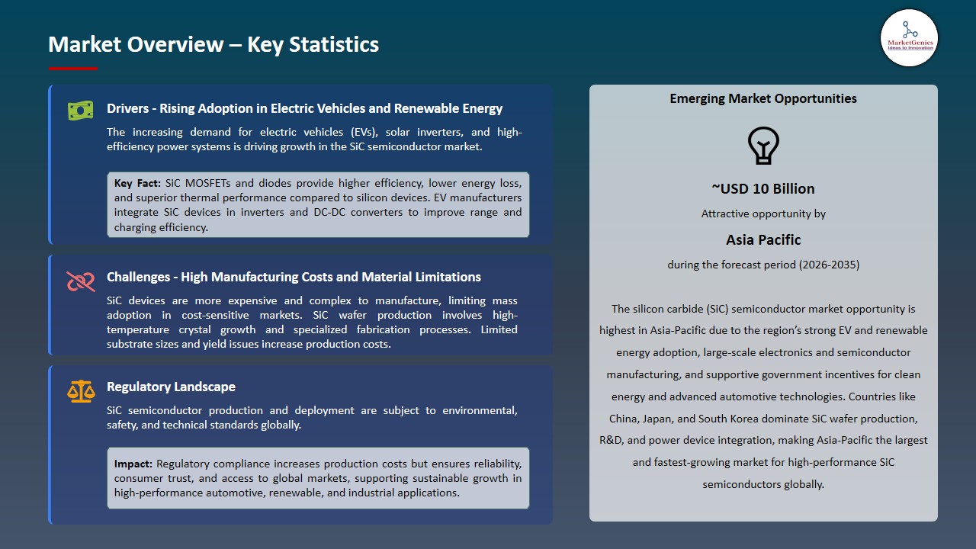Image resolution: width=976 pixels, height=549 pixels.
Task: Click the balance scales icon for Regulatory Landscape
Action: [80, 391]
